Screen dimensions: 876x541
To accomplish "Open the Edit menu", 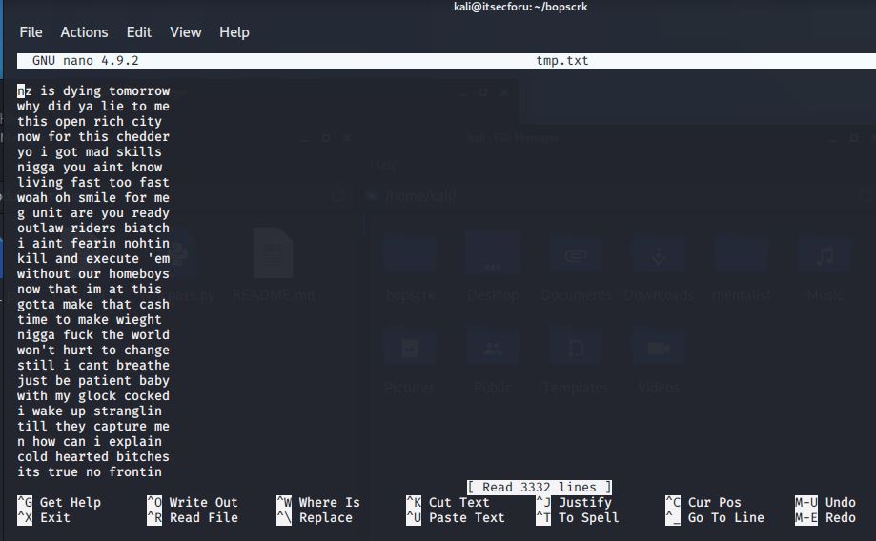I will tap(138, 32).
